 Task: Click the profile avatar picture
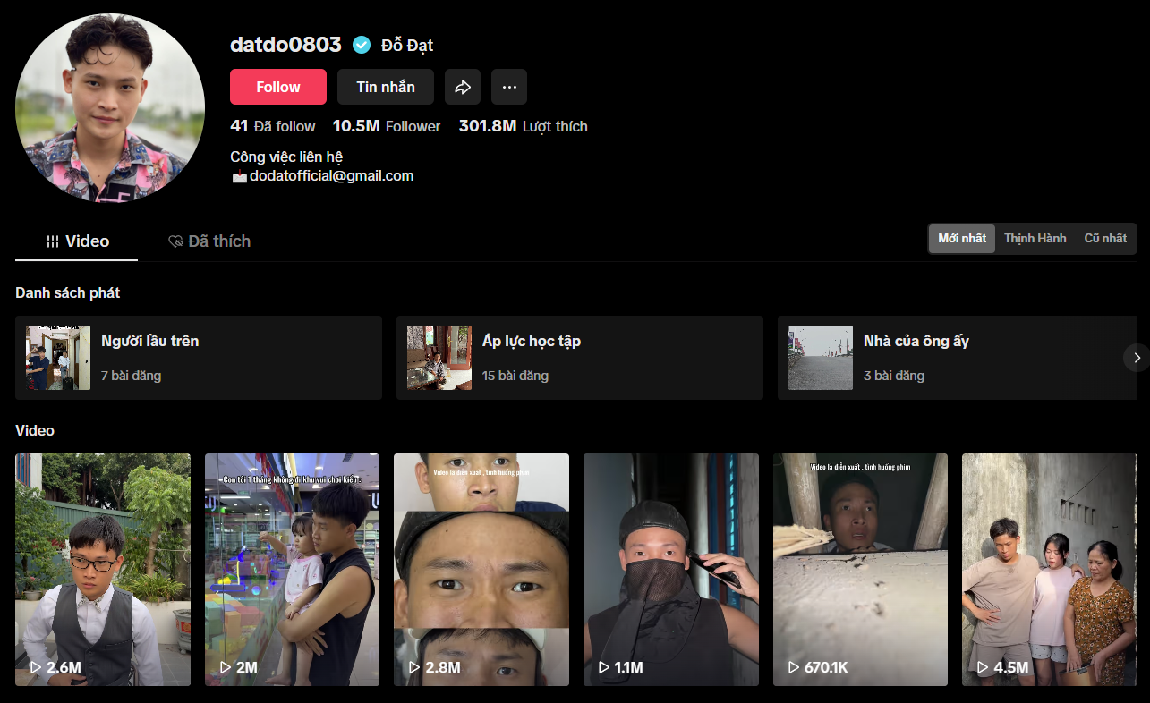pyautogui.click(x=110, y=108)
